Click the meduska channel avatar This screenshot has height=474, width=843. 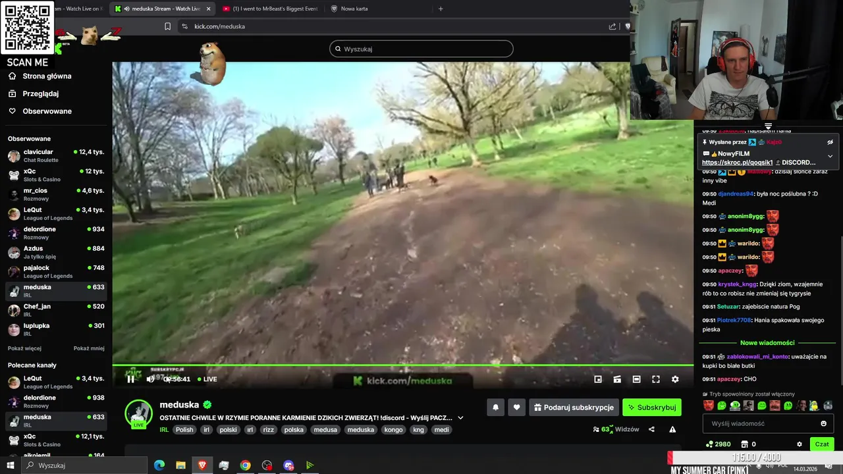pyautogui.click(x=138, y=413)
